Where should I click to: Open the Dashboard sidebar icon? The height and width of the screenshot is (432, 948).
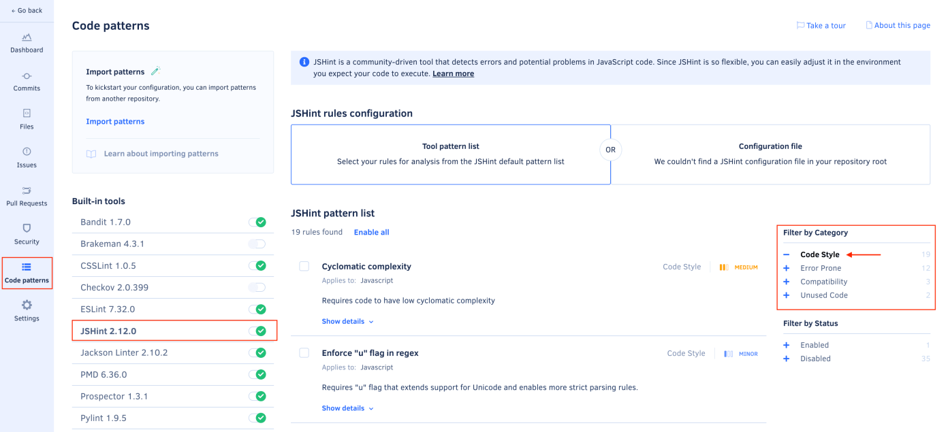pyautogui.click(x=27, y=37)
